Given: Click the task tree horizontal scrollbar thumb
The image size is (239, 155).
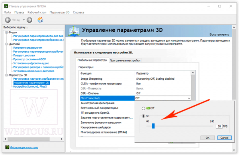Looking at the screenshot, I should pyautogui.click(x=29, y=139).
